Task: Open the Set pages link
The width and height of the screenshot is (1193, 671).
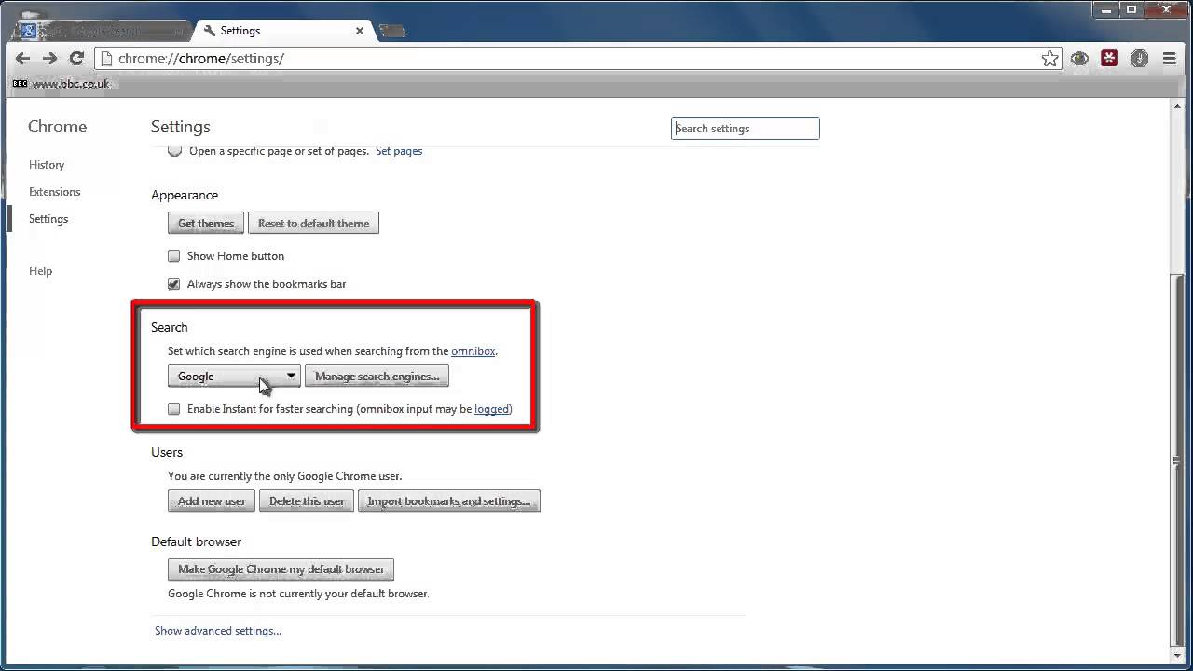Action: [399, 151]
